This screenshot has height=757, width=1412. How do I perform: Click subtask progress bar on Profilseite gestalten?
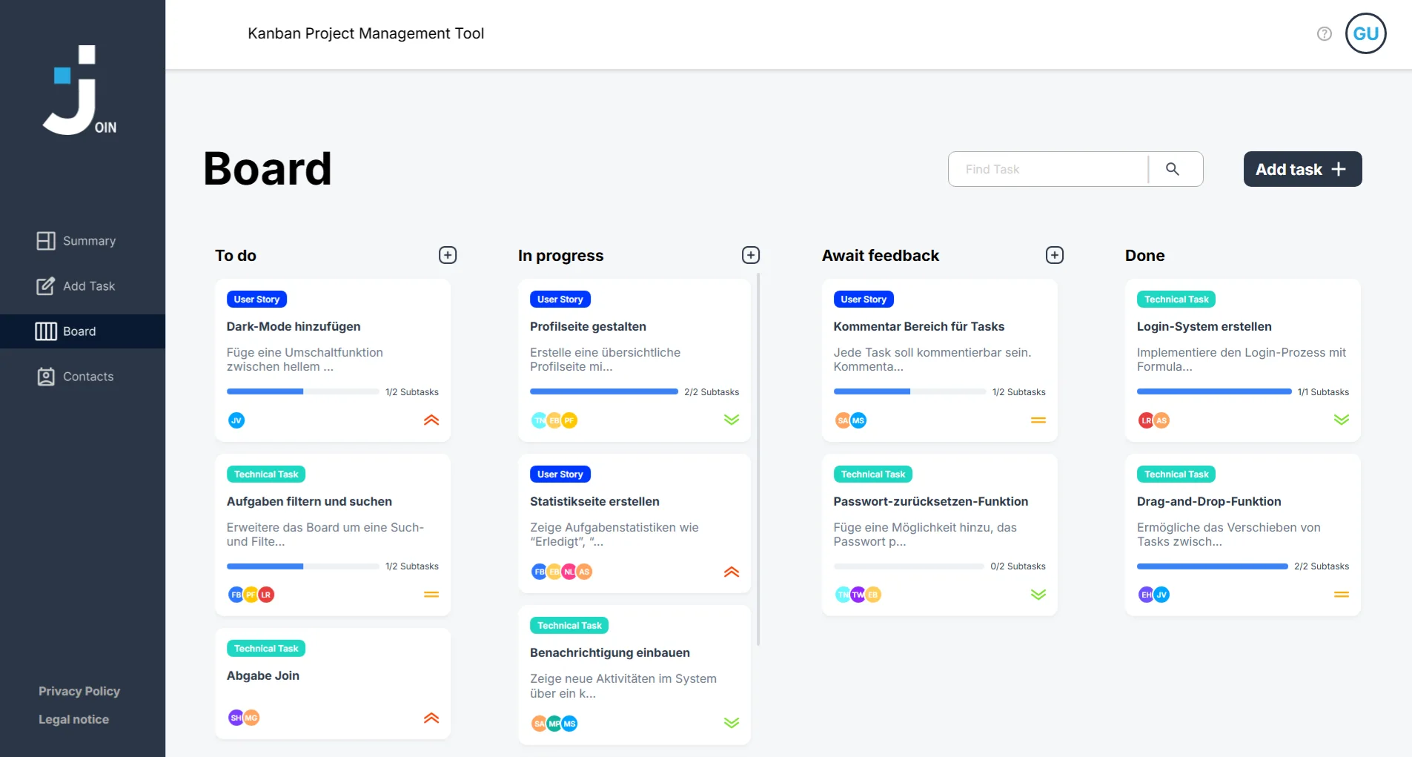coord(604,391)
